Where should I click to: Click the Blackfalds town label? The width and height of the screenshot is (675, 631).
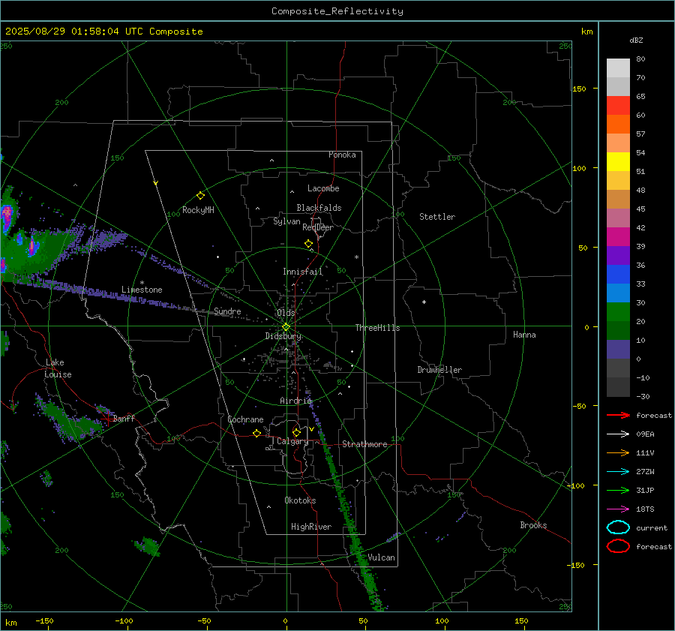pos(319,208)
